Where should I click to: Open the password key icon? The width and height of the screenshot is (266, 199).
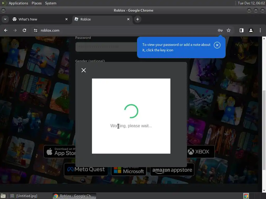pos(220,30)
